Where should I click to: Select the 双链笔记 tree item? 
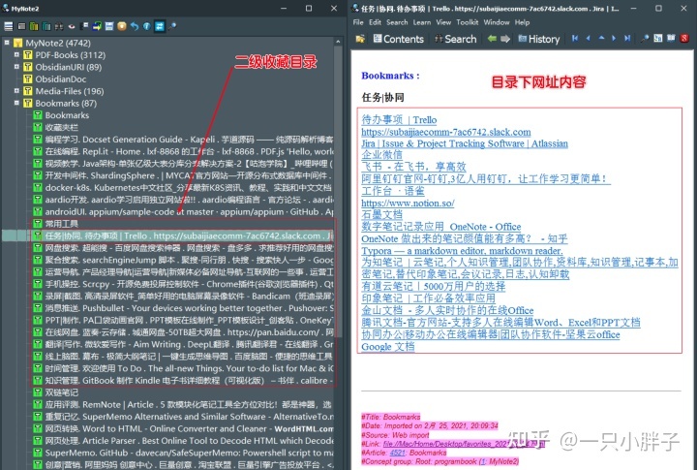[62, 392]
